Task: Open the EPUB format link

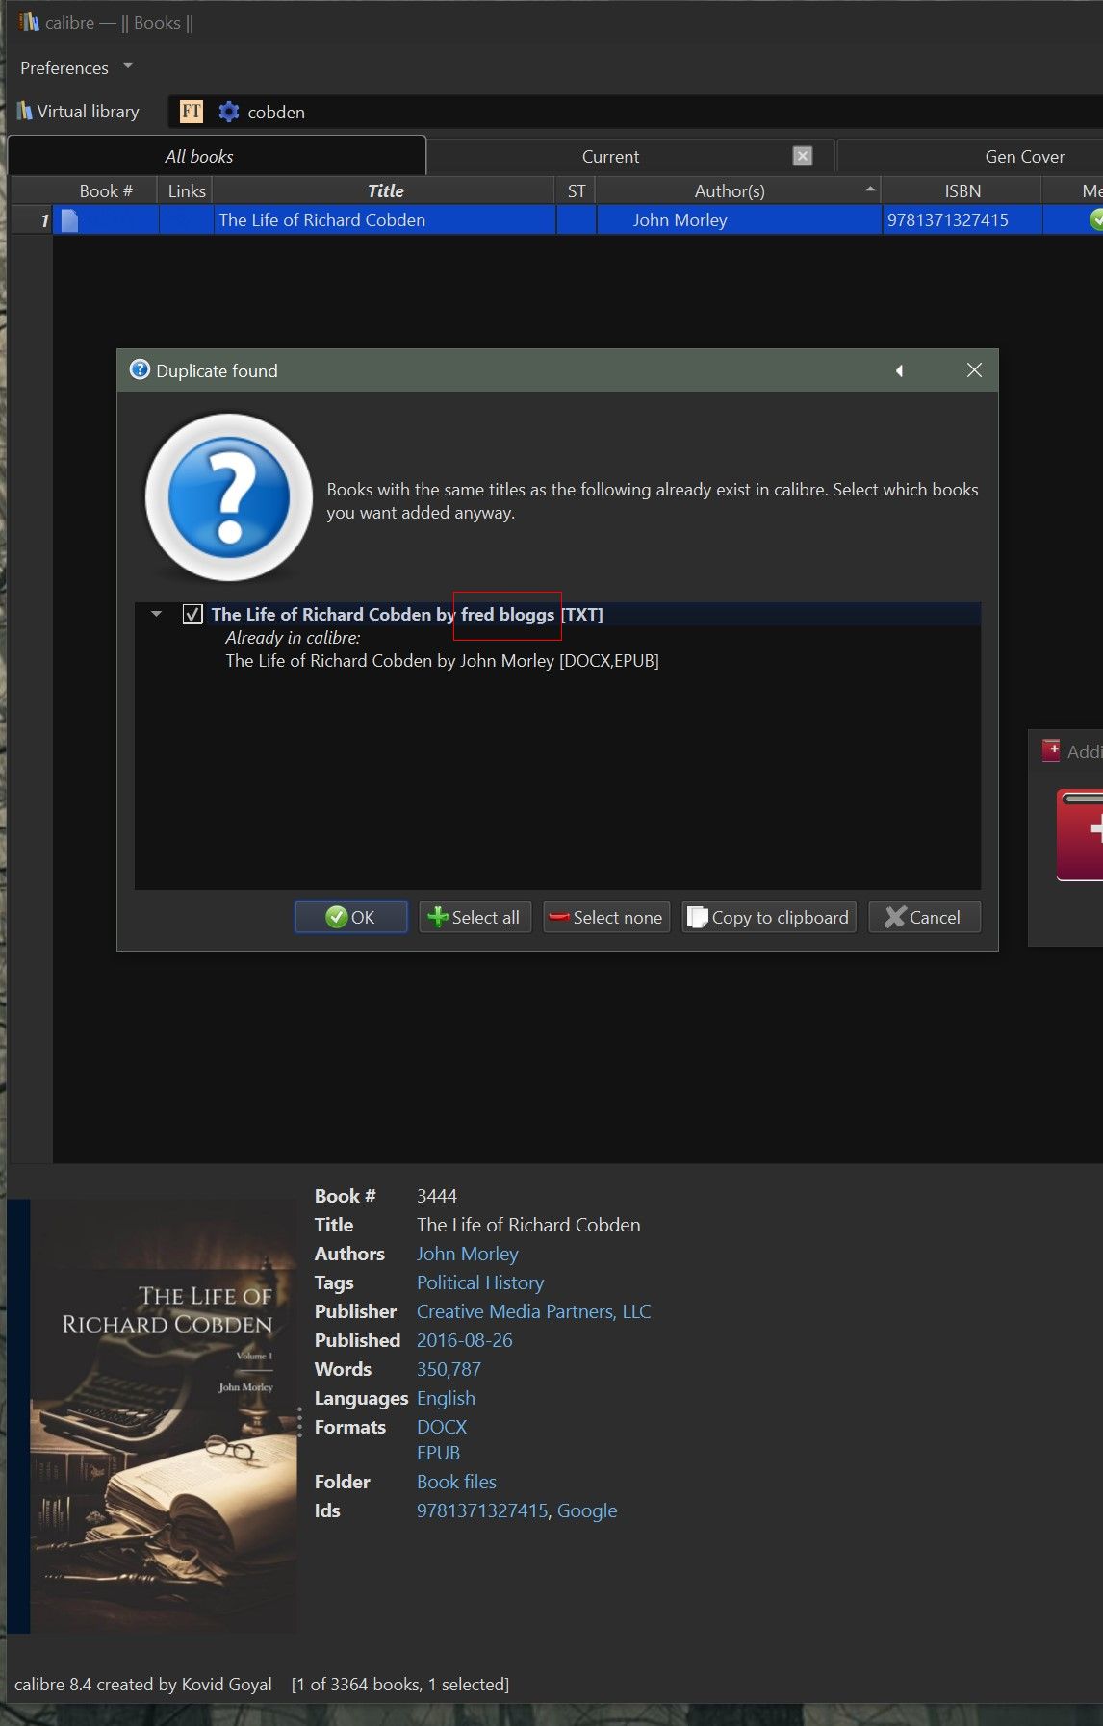Action: pyautogui.click(x=438, y=1453)
